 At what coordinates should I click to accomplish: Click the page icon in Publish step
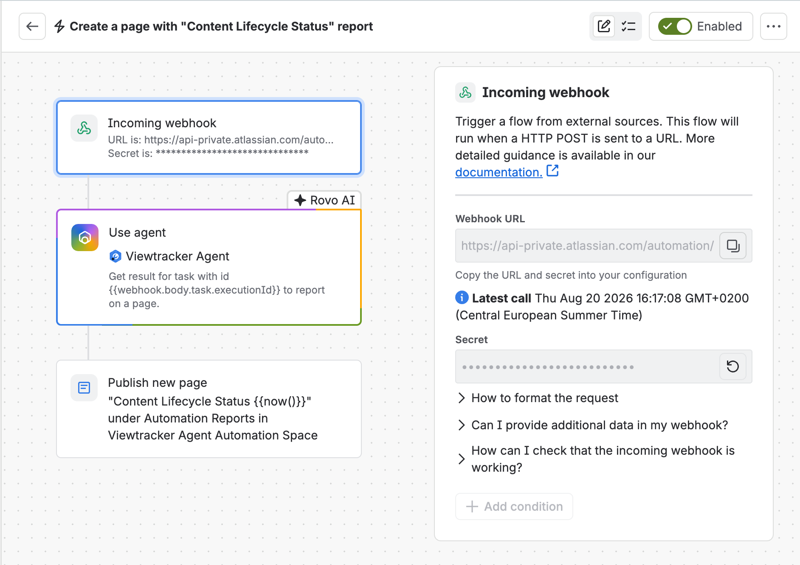pos(84,388)
